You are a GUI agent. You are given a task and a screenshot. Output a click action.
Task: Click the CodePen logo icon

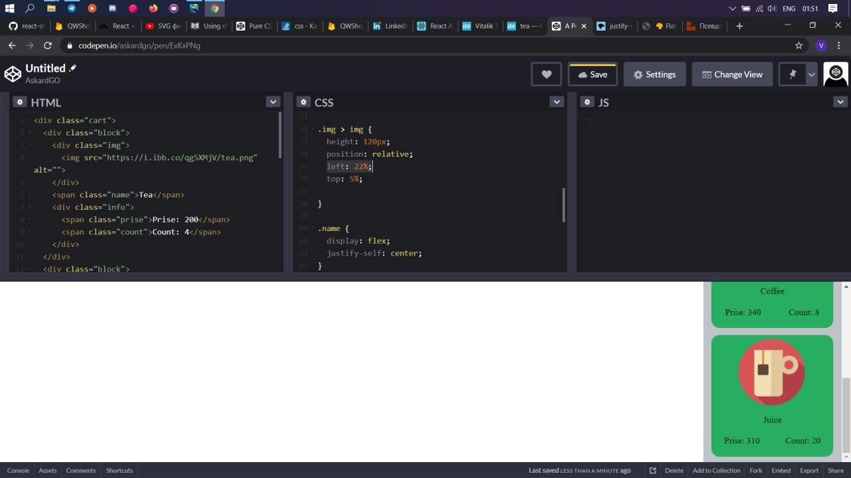[x=13, y=74]
